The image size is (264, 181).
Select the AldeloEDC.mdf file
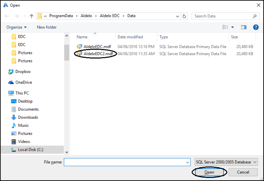tap(97, 47)
